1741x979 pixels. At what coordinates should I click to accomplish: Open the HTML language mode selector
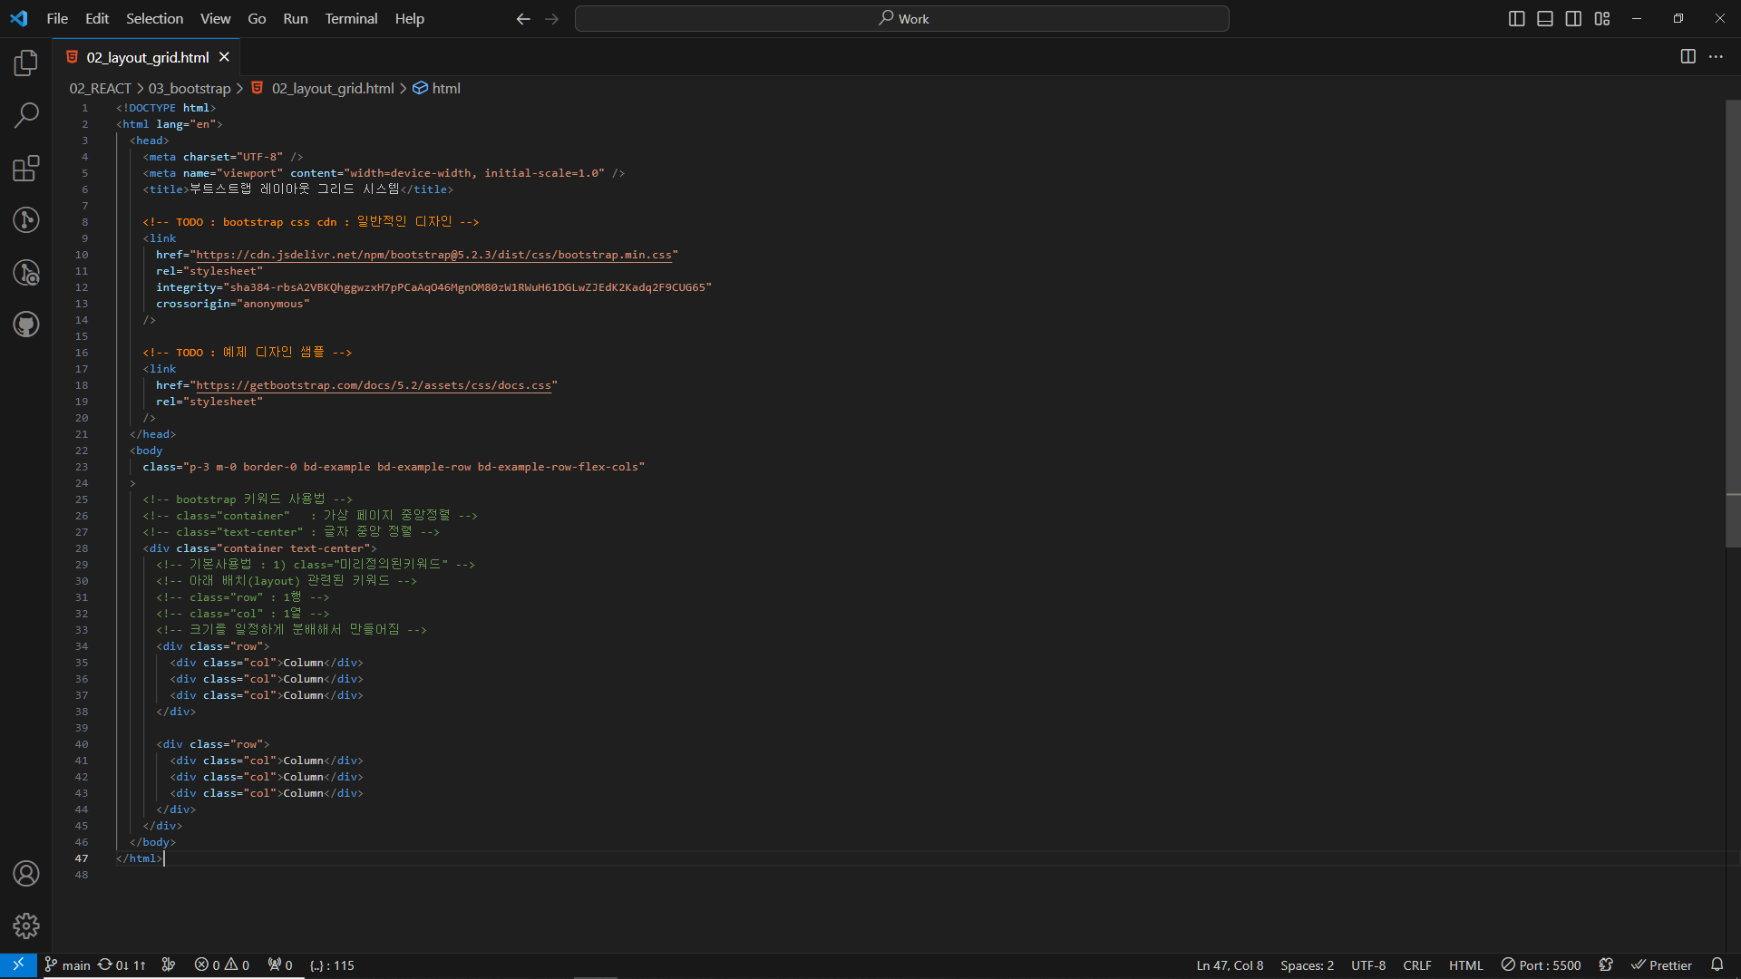point(1465,965)
